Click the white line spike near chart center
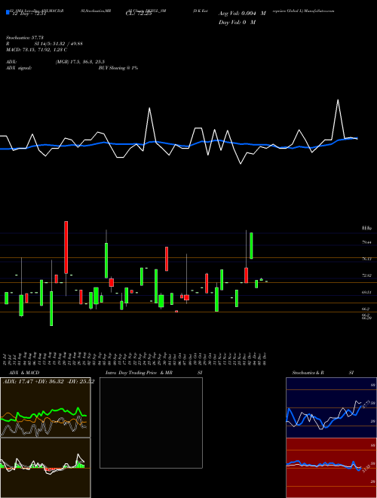Image resolution: width=377 pixels, height=498 pixels. coord(149,109)
